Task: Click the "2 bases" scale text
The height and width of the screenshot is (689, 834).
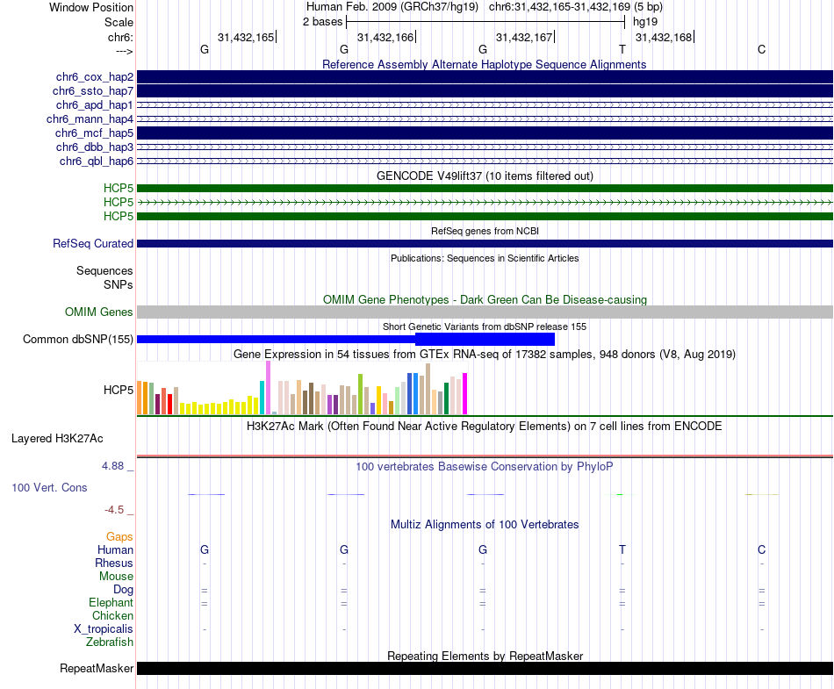Action: pos(322,22)
